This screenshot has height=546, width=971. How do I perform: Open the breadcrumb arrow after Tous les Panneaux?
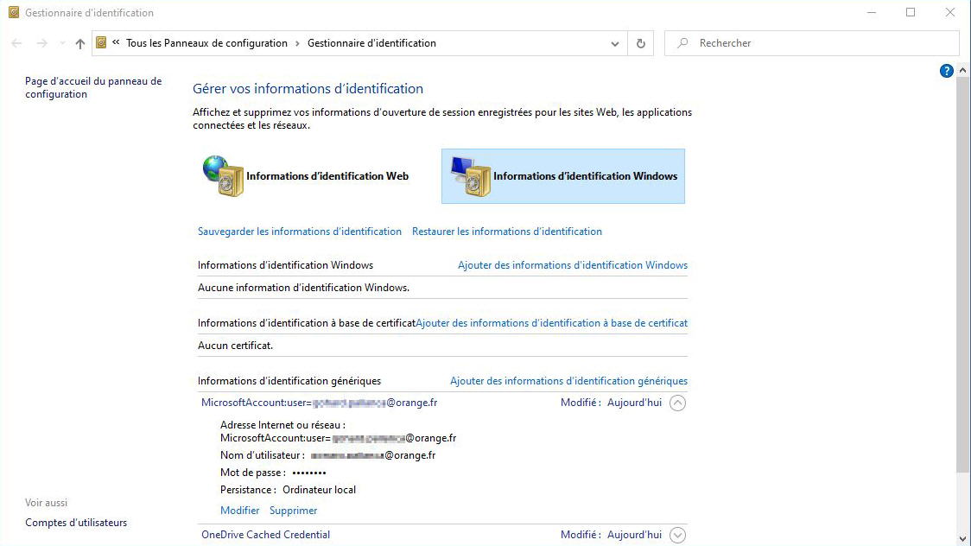pyautogui.click(x=297, y=43)
